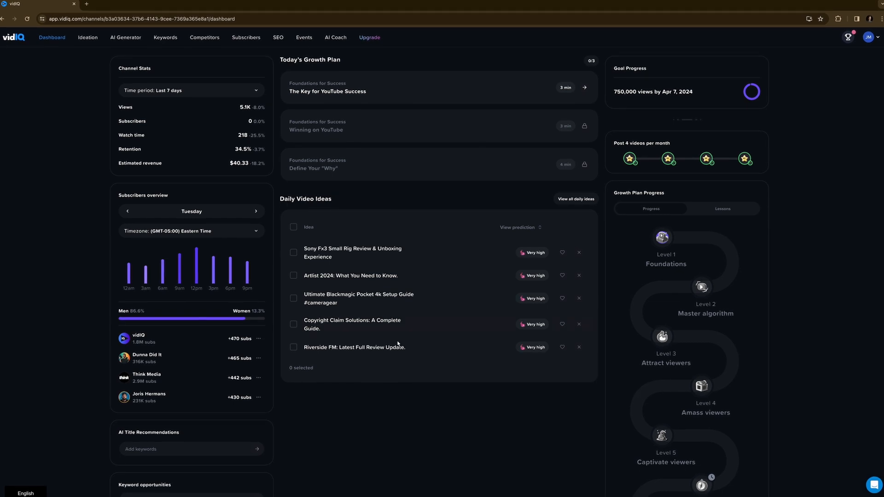
Task: Open the AI Coach page
Action: point(336,37)
